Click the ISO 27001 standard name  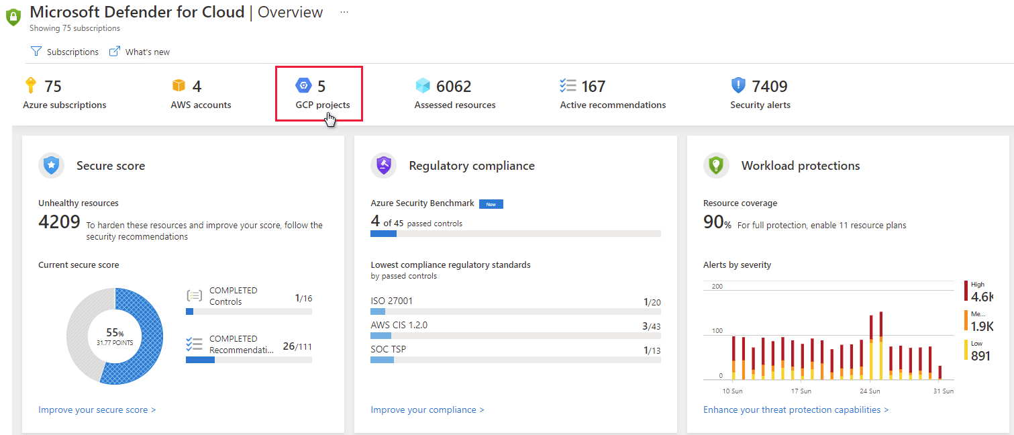[x=392, y=301]
